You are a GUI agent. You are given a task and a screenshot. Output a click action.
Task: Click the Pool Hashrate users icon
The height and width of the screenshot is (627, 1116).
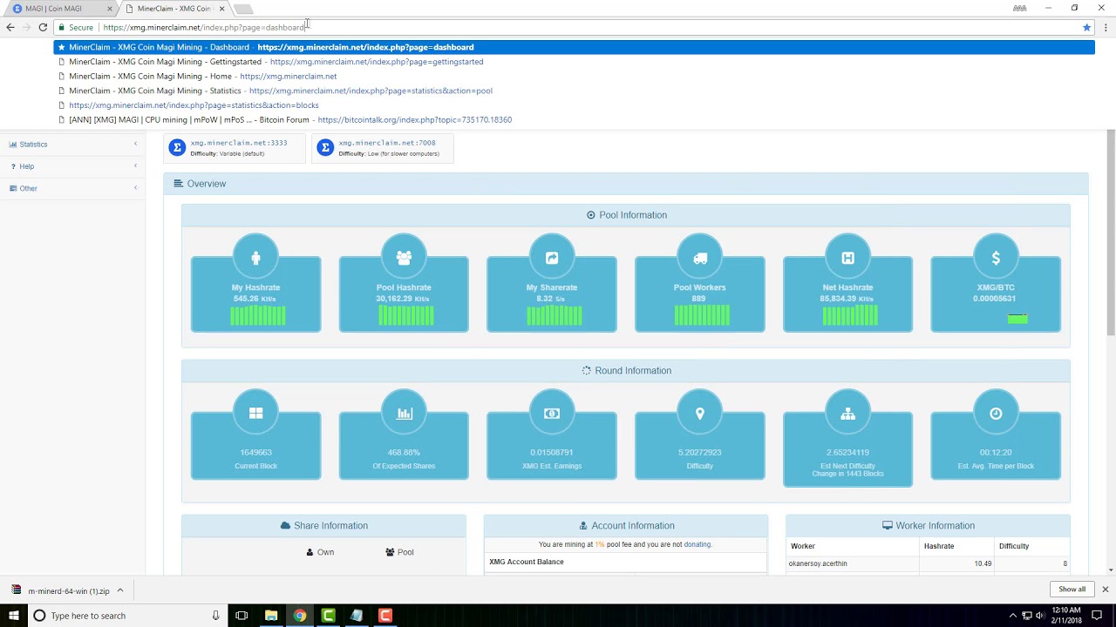tap(404, 258)
